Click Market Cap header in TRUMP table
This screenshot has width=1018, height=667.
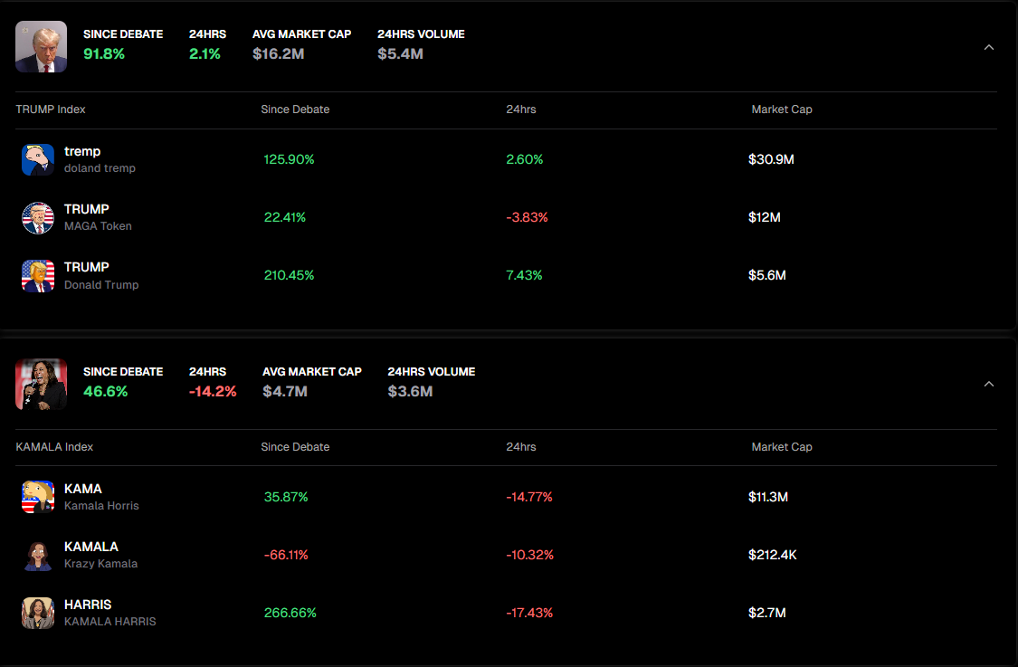(782, 110)
